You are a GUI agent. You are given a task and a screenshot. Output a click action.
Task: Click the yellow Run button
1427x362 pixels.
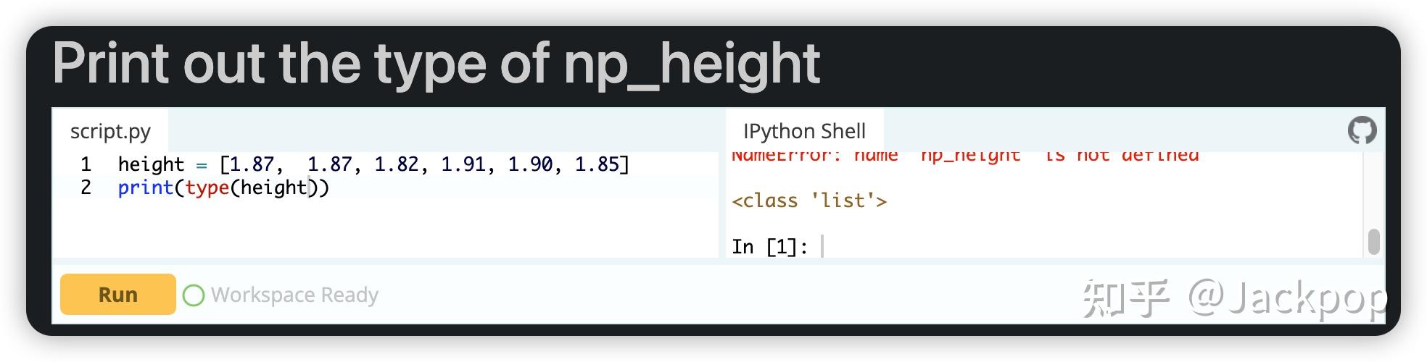pyautogui.click(x=117, y=295)
